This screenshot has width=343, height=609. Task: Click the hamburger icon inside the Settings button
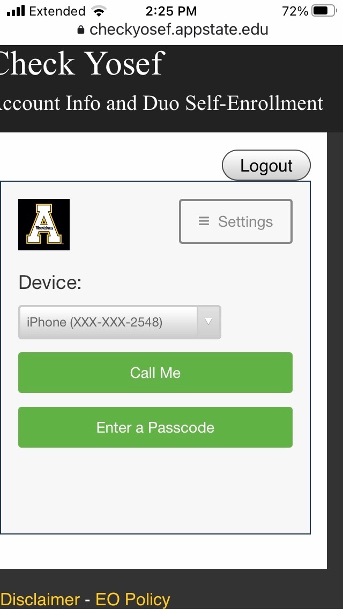(x=203, y=221)
